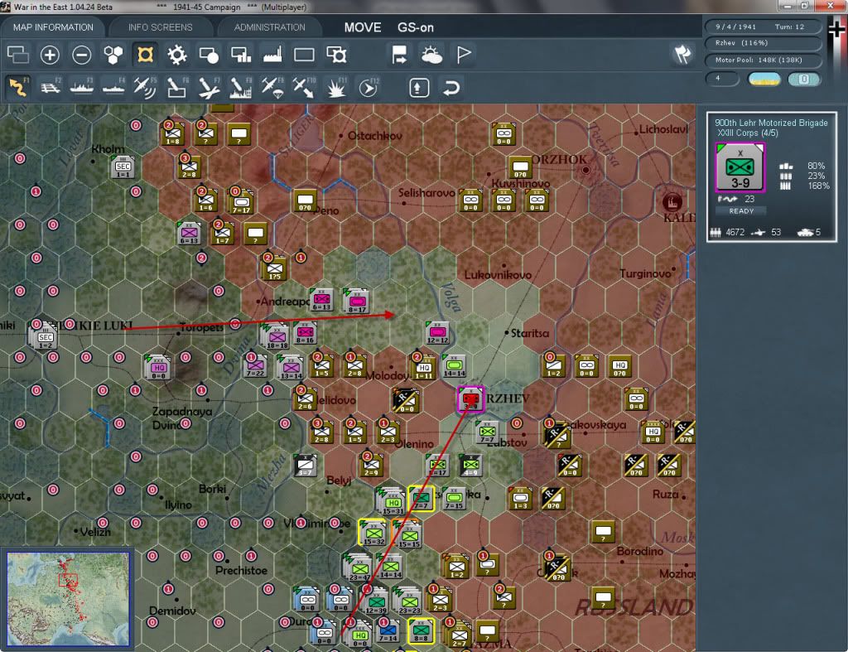The image size is (848, 652).
Task: Select the 8=17 magenta unit near Andreapol
Action: [x=357, y=301]
